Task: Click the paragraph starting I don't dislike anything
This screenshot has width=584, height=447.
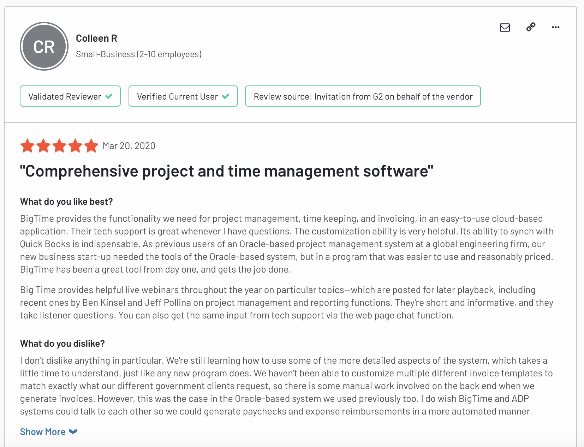Action: (286, 386)
